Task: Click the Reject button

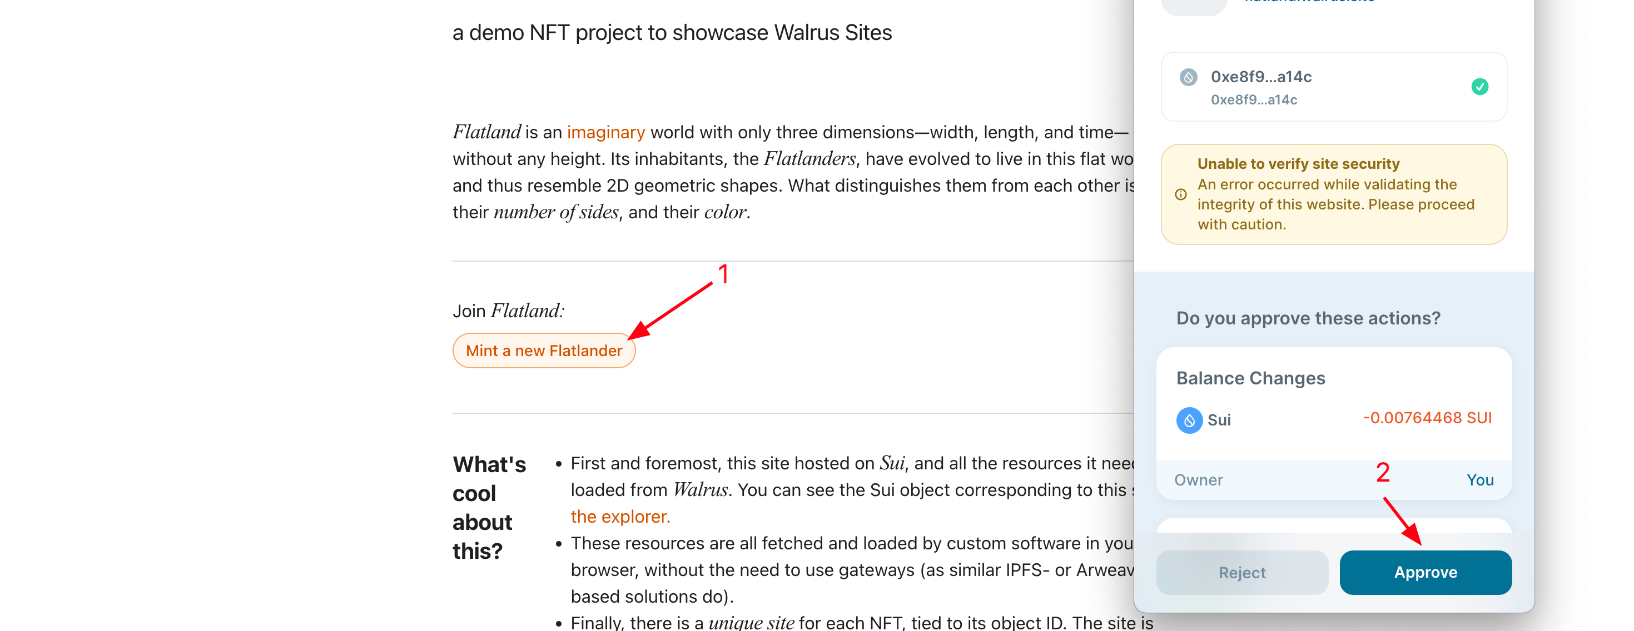Action: pyautogui.click(x=1241, y=572)
